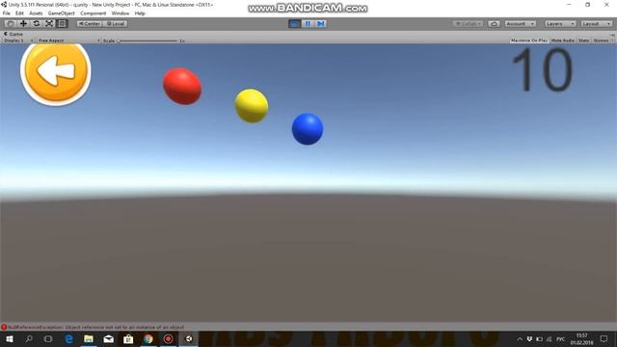The height and width of the screenshot is (347, 617).
Task: Select the Rotate tool
Action: [37, 23]
